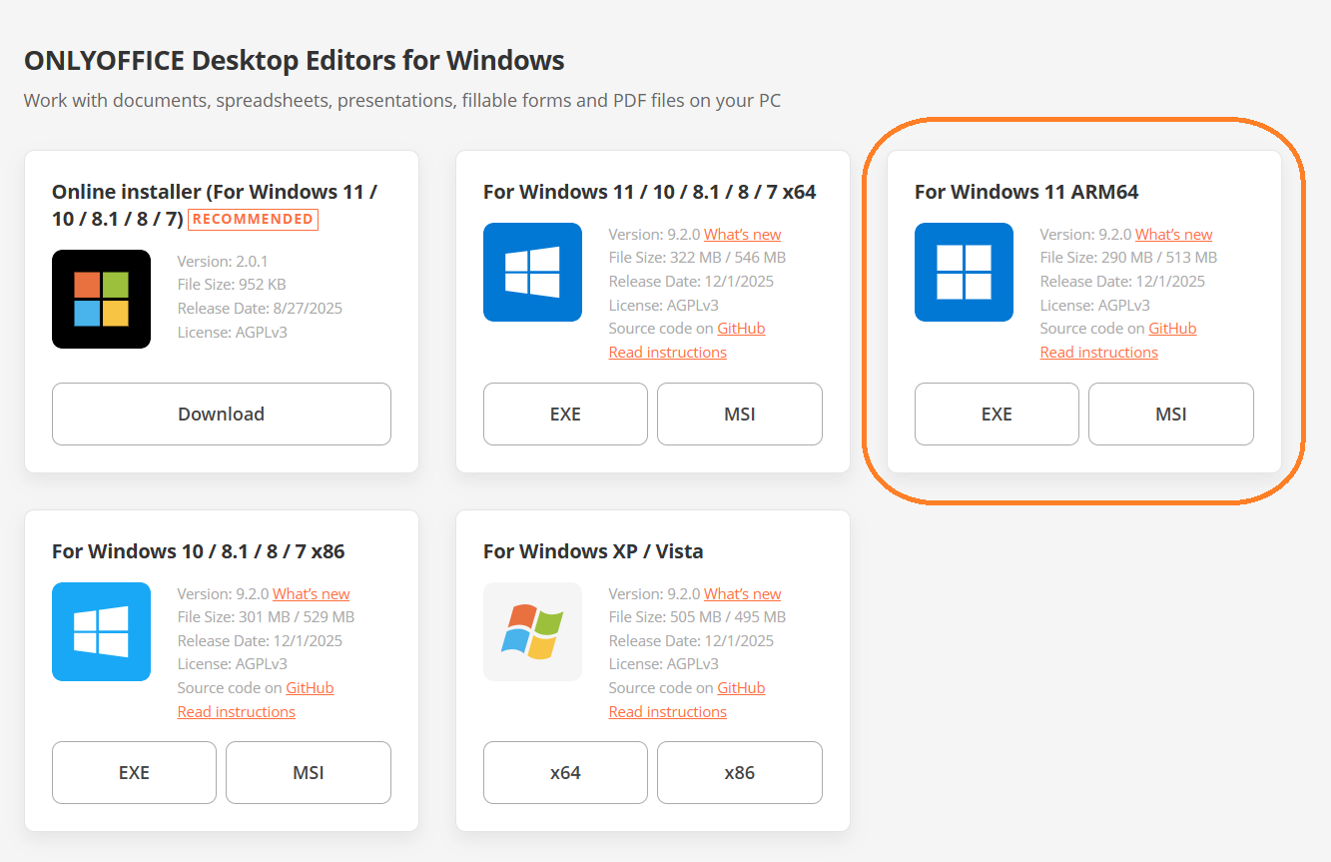Click the black ONLYOFFICE online installer icon
This screenshot has width=1331, height=862.
[101, 299]
